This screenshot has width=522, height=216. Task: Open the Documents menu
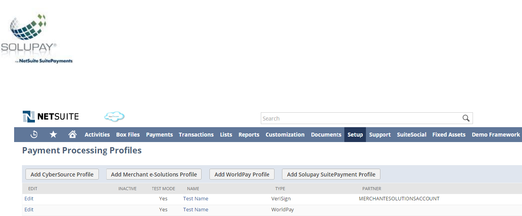point(326,135)
